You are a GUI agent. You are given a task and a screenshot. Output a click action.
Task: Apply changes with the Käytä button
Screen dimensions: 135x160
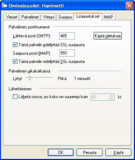pyautogui.click(x=118, y=153)
